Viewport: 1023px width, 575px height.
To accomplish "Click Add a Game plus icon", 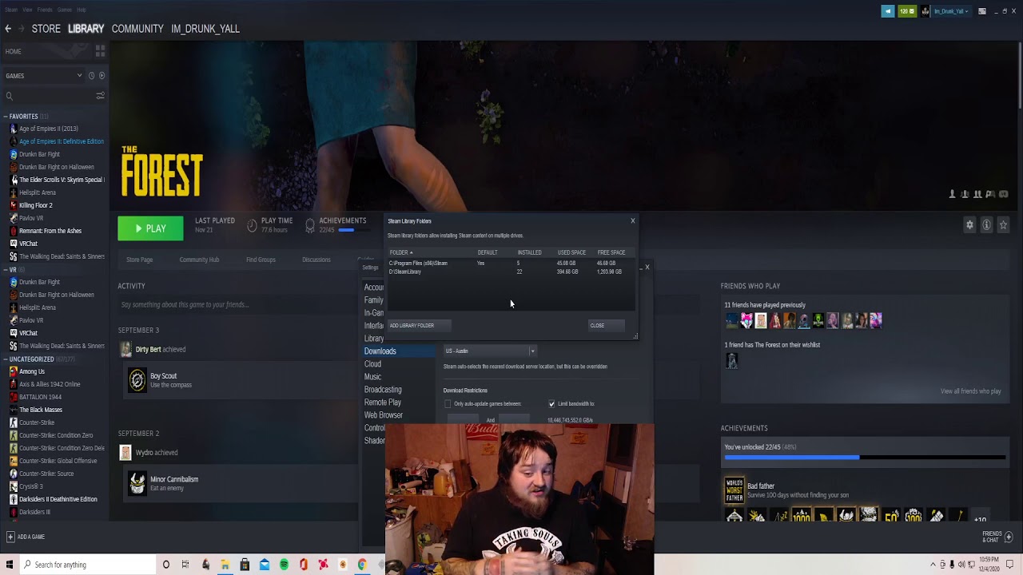I will point(10,537).
